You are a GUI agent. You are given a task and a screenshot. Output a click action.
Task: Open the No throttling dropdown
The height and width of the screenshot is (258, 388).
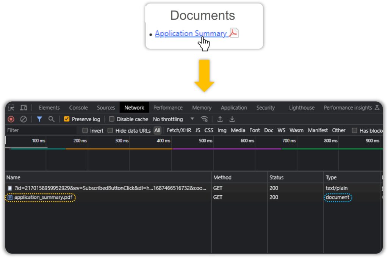tap(174, 119)
